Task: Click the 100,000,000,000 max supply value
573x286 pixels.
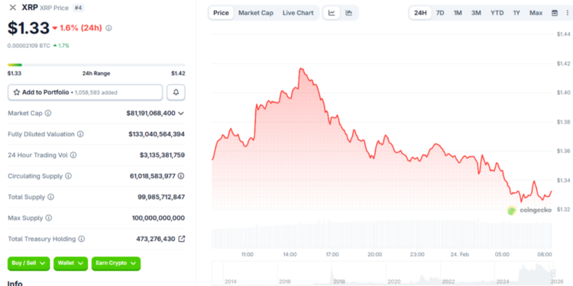Action: coord(158,218)
